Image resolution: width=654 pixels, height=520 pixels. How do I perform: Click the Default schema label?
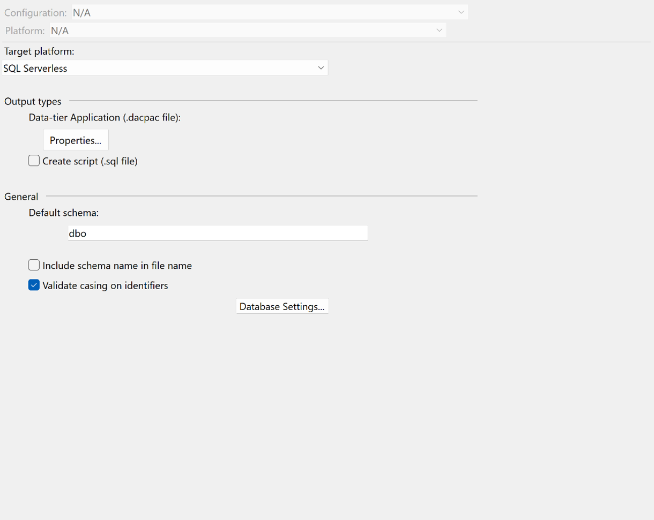(x=64, y=213)
